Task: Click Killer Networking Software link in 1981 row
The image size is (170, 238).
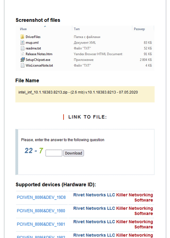Action: 135,224
